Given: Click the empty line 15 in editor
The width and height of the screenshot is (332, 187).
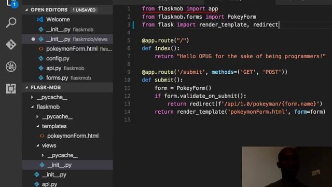Looking at the screenshot, I should (x=233, y=120).
